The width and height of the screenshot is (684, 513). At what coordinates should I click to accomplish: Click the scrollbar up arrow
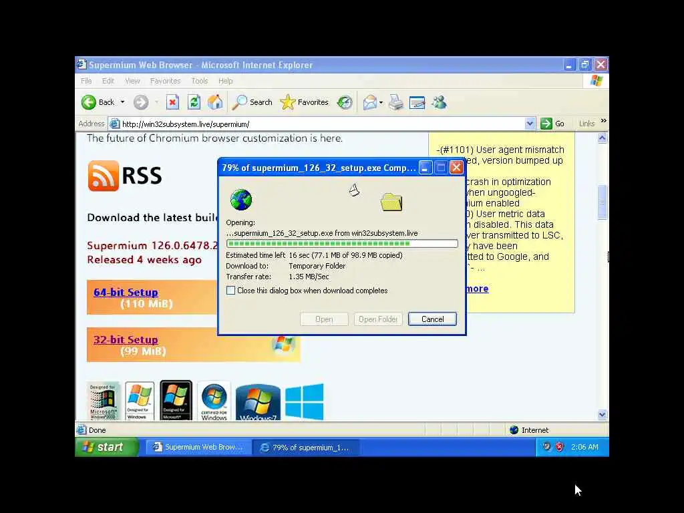point(602,138)
